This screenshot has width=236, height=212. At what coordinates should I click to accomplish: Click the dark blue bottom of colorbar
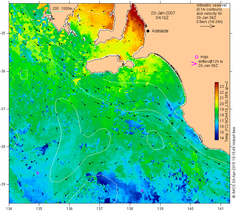pyautogui.click(x=217, y=138)
